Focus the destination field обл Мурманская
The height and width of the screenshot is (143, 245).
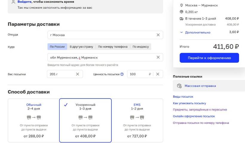(105, 57)
